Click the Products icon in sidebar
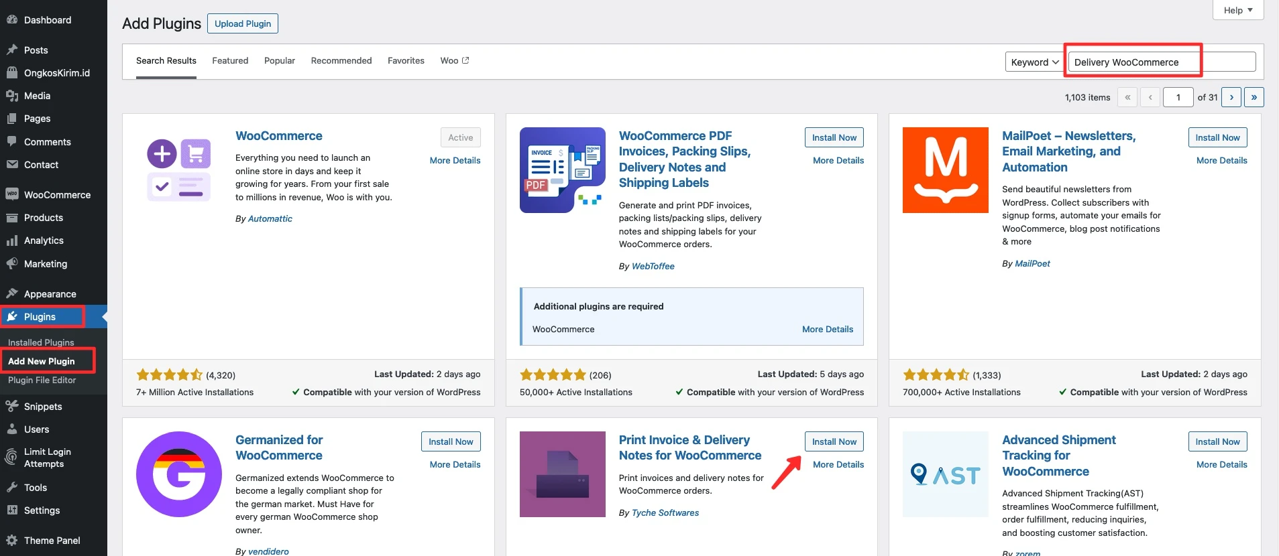 12,218
